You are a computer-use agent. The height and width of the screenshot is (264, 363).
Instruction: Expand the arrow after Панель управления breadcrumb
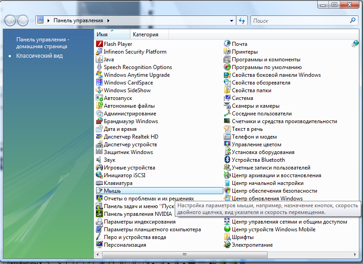[x=108, y=20]
